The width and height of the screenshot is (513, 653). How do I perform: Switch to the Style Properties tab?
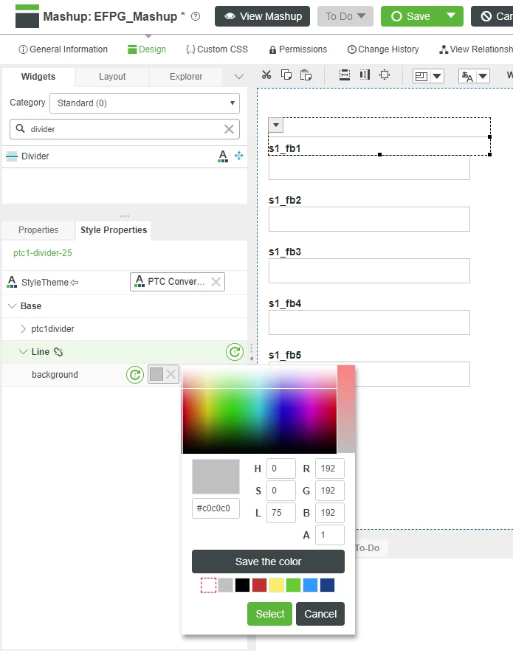[113, 230]
